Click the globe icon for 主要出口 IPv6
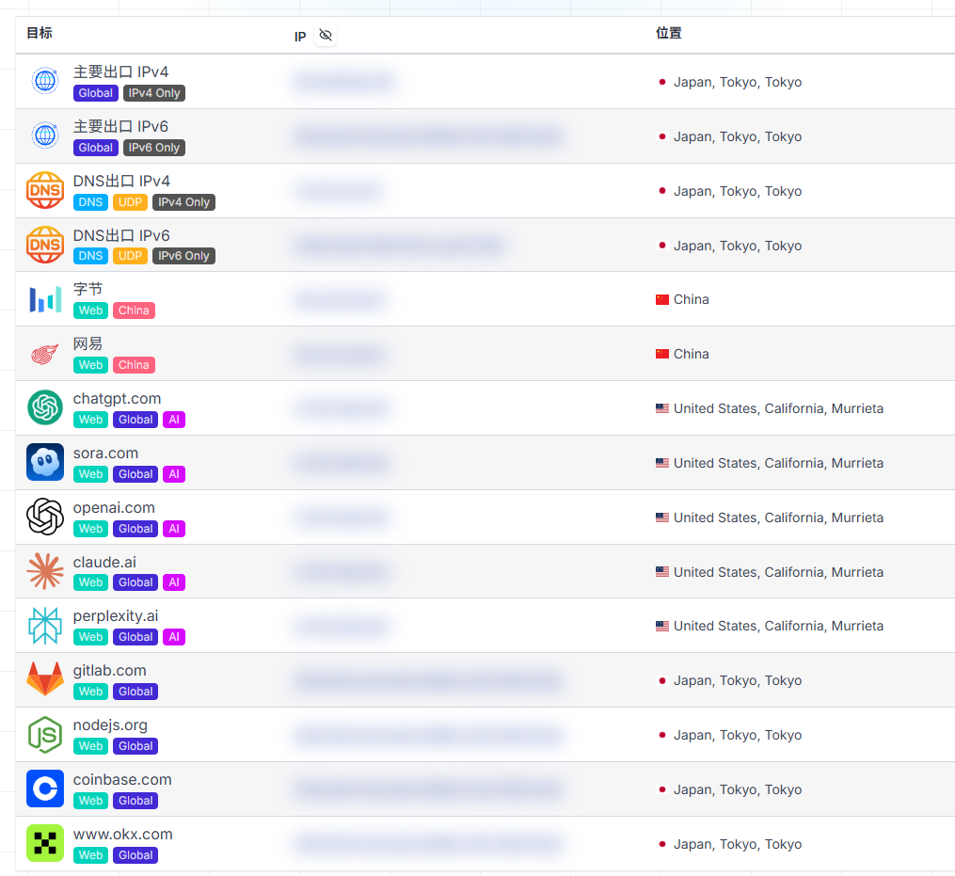The width and height of the screenshot is (955, 876). pyautogui.click(x=45, y=135)
